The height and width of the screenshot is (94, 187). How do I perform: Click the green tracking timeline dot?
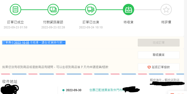tap(63, 90)
